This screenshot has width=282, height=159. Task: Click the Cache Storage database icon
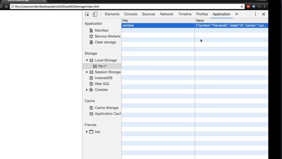click(x=91, y=108)
